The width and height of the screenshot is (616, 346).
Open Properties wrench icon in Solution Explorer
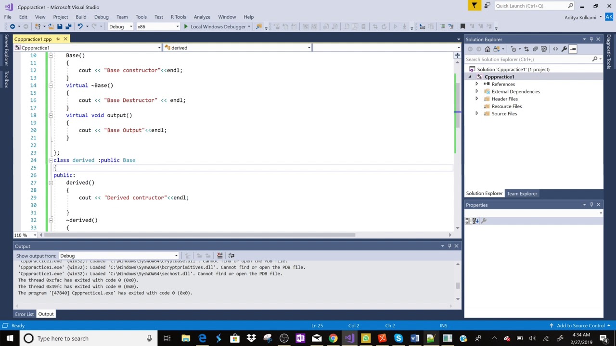[564, 49]
